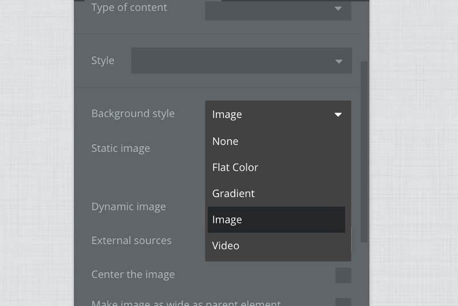Click the Background style label
The image size is (458, 306).
click(133, 113)
